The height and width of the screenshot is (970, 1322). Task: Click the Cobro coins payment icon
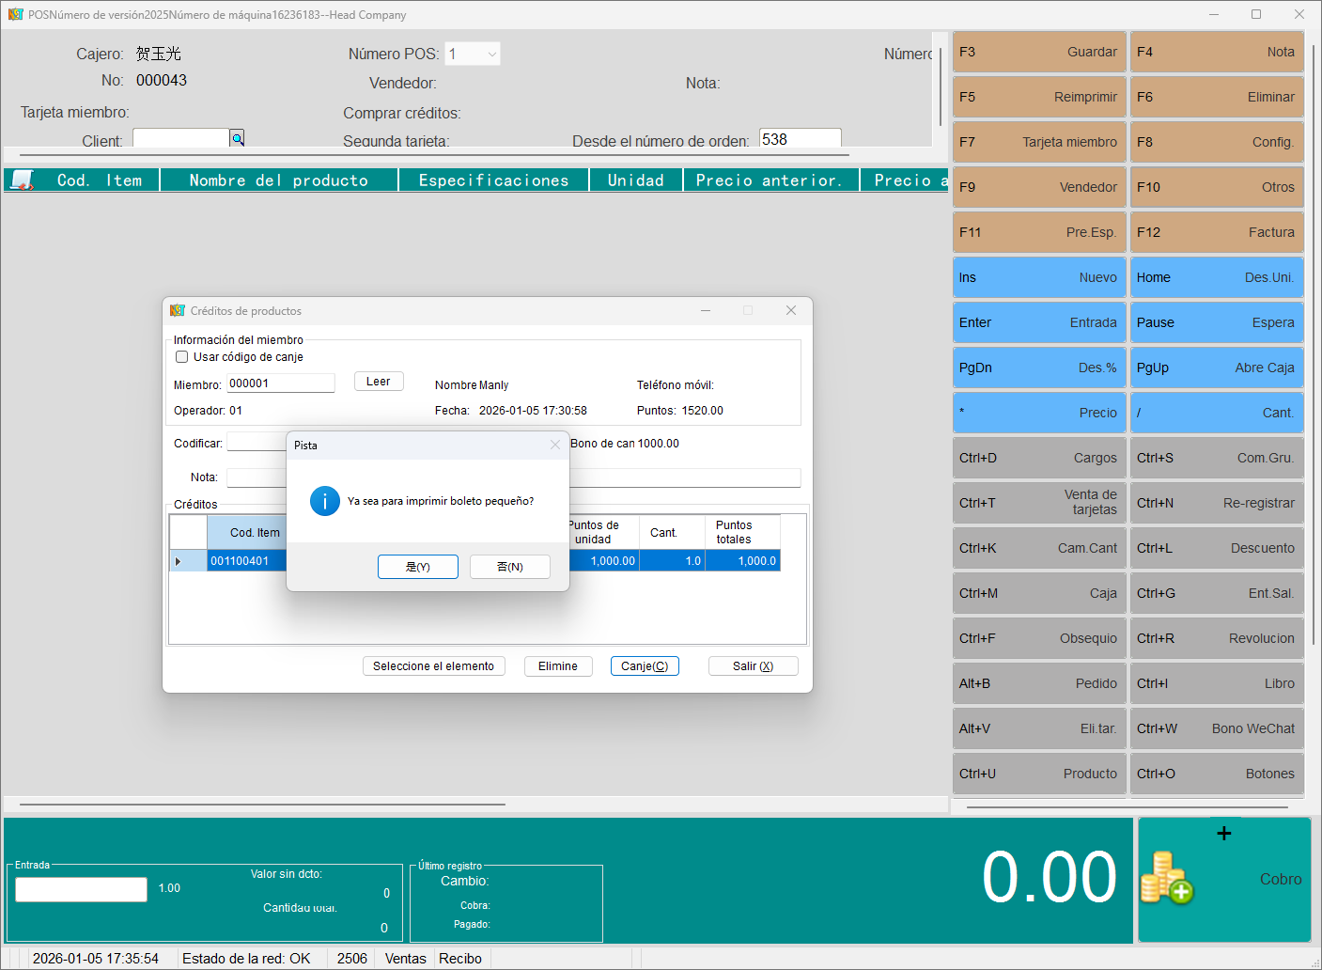click(x=1167, y=878)
